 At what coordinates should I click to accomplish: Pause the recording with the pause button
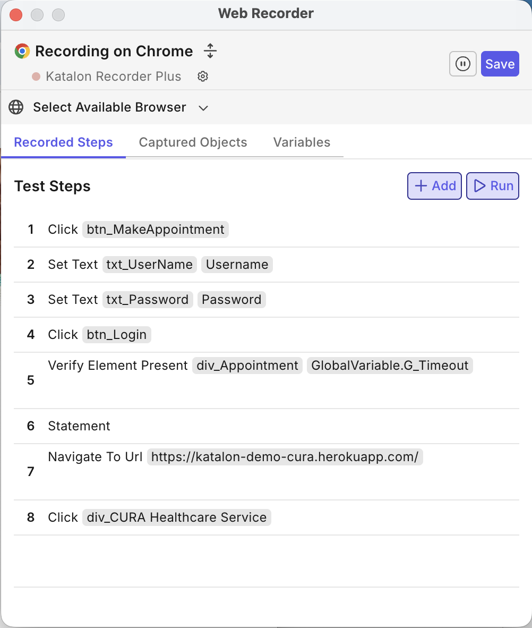(x=462, y=63)
